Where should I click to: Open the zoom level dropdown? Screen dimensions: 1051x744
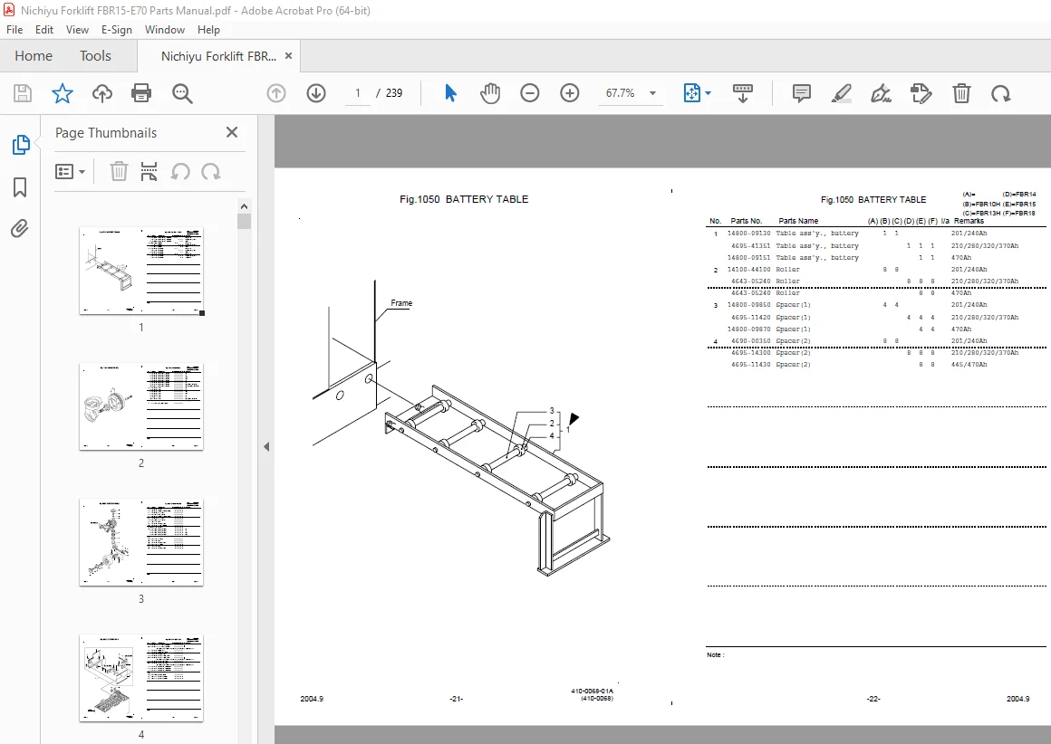(x=652, y=93)
